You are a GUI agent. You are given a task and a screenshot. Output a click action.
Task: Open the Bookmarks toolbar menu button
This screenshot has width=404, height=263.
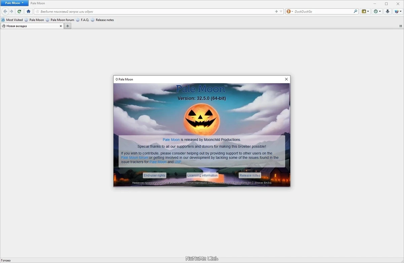[365, 11]
